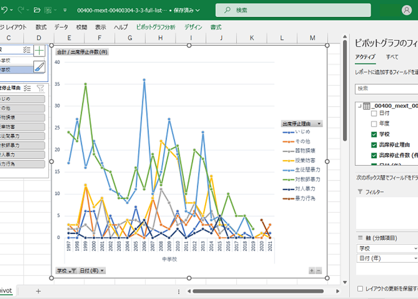418x299 pixels.
Task: Click the expand field plus button on chart
Action: click(x=311, y=271)
